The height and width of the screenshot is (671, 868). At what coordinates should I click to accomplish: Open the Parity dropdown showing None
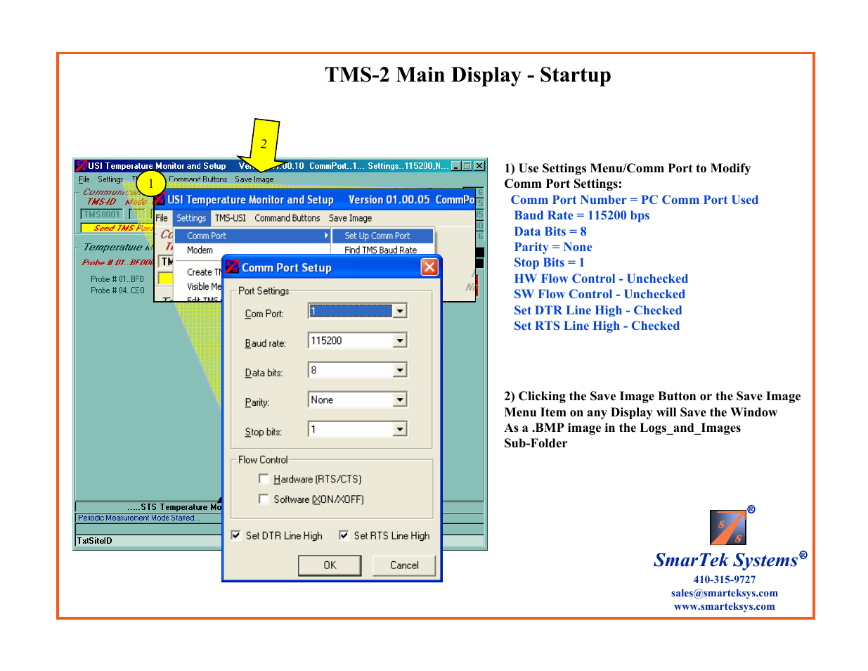click(400, 400)
